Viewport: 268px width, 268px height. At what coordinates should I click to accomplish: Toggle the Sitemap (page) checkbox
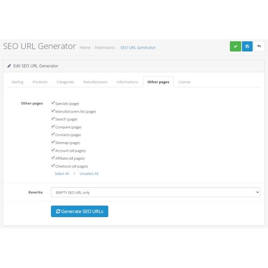(53, 142)
